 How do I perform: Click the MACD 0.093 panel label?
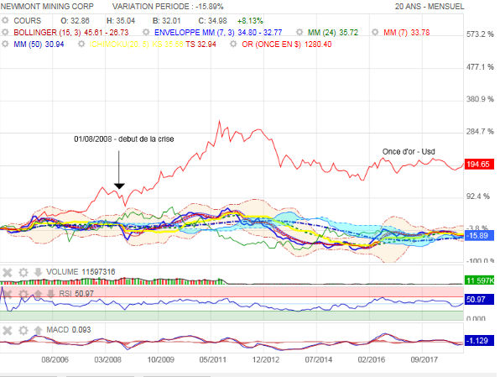click(69, 330)
